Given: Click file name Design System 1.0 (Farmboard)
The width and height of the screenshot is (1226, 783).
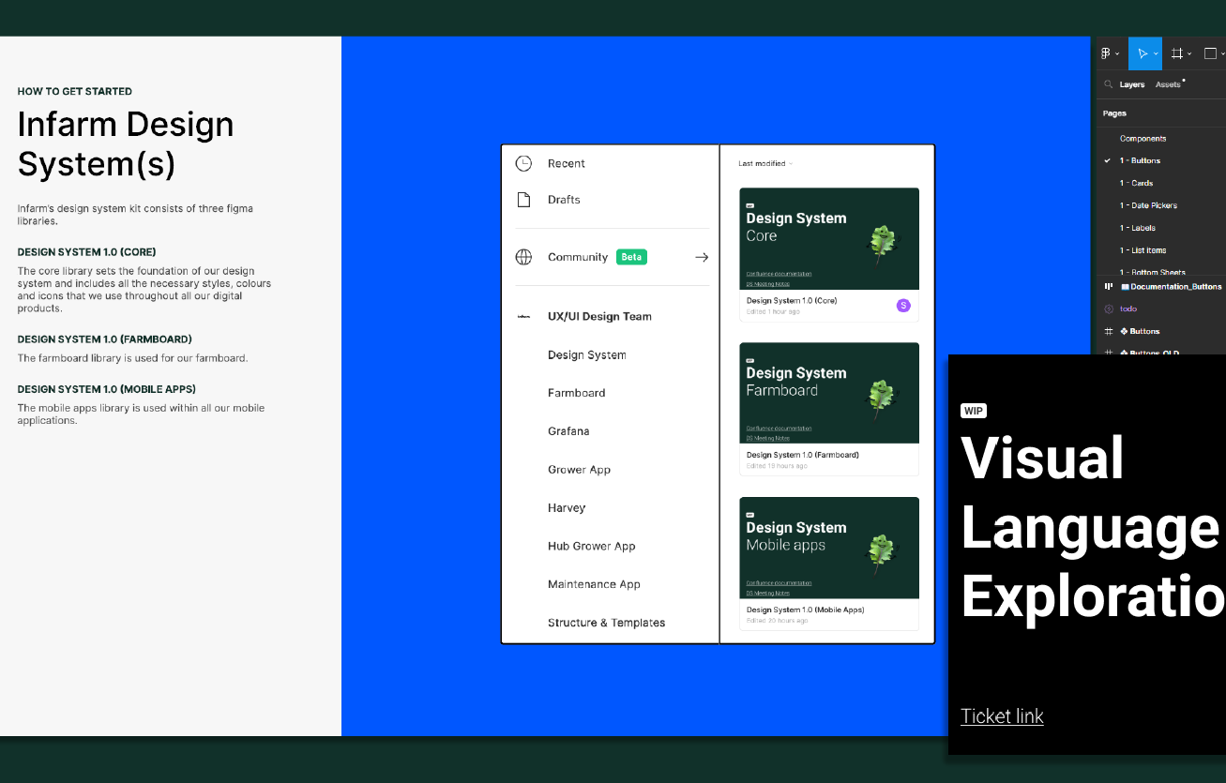Looking at the screenshot, I should coord(803,455).
